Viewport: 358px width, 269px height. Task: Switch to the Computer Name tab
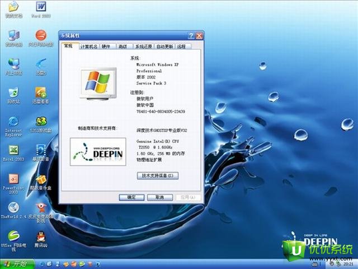89,47
